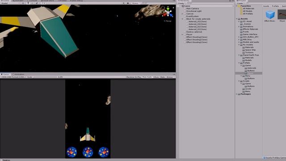
Task: Open the Asset Store tab
Action: (47, 1)
